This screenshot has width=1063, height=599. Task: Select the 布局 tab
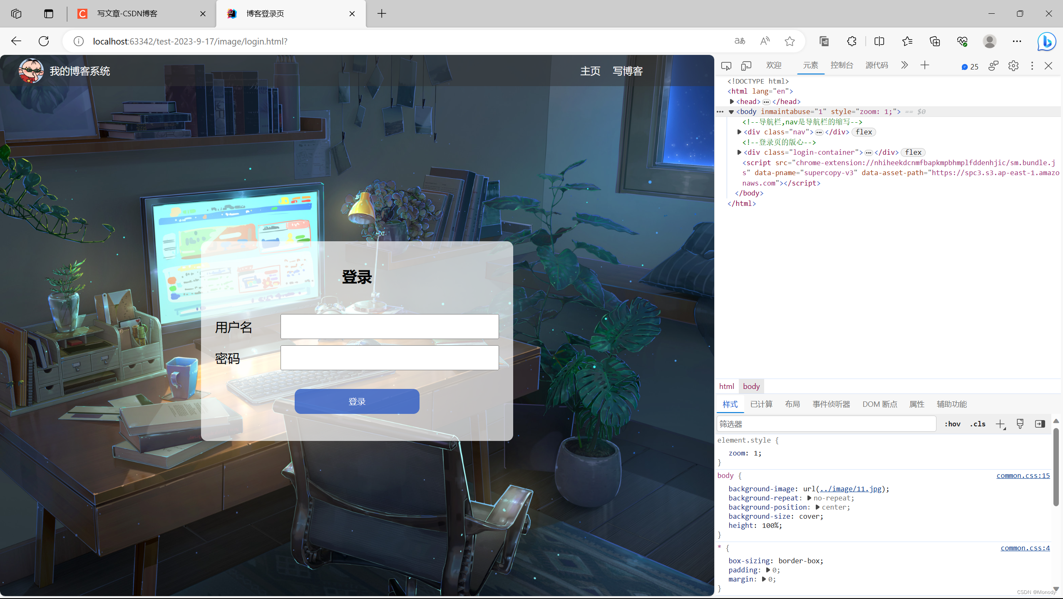click(792, 404)
